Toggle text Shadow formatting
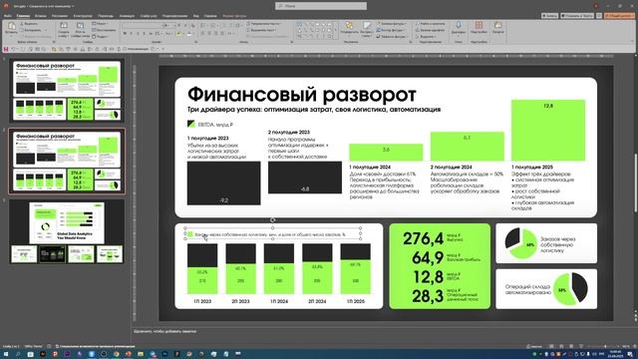 click(144, 33)
